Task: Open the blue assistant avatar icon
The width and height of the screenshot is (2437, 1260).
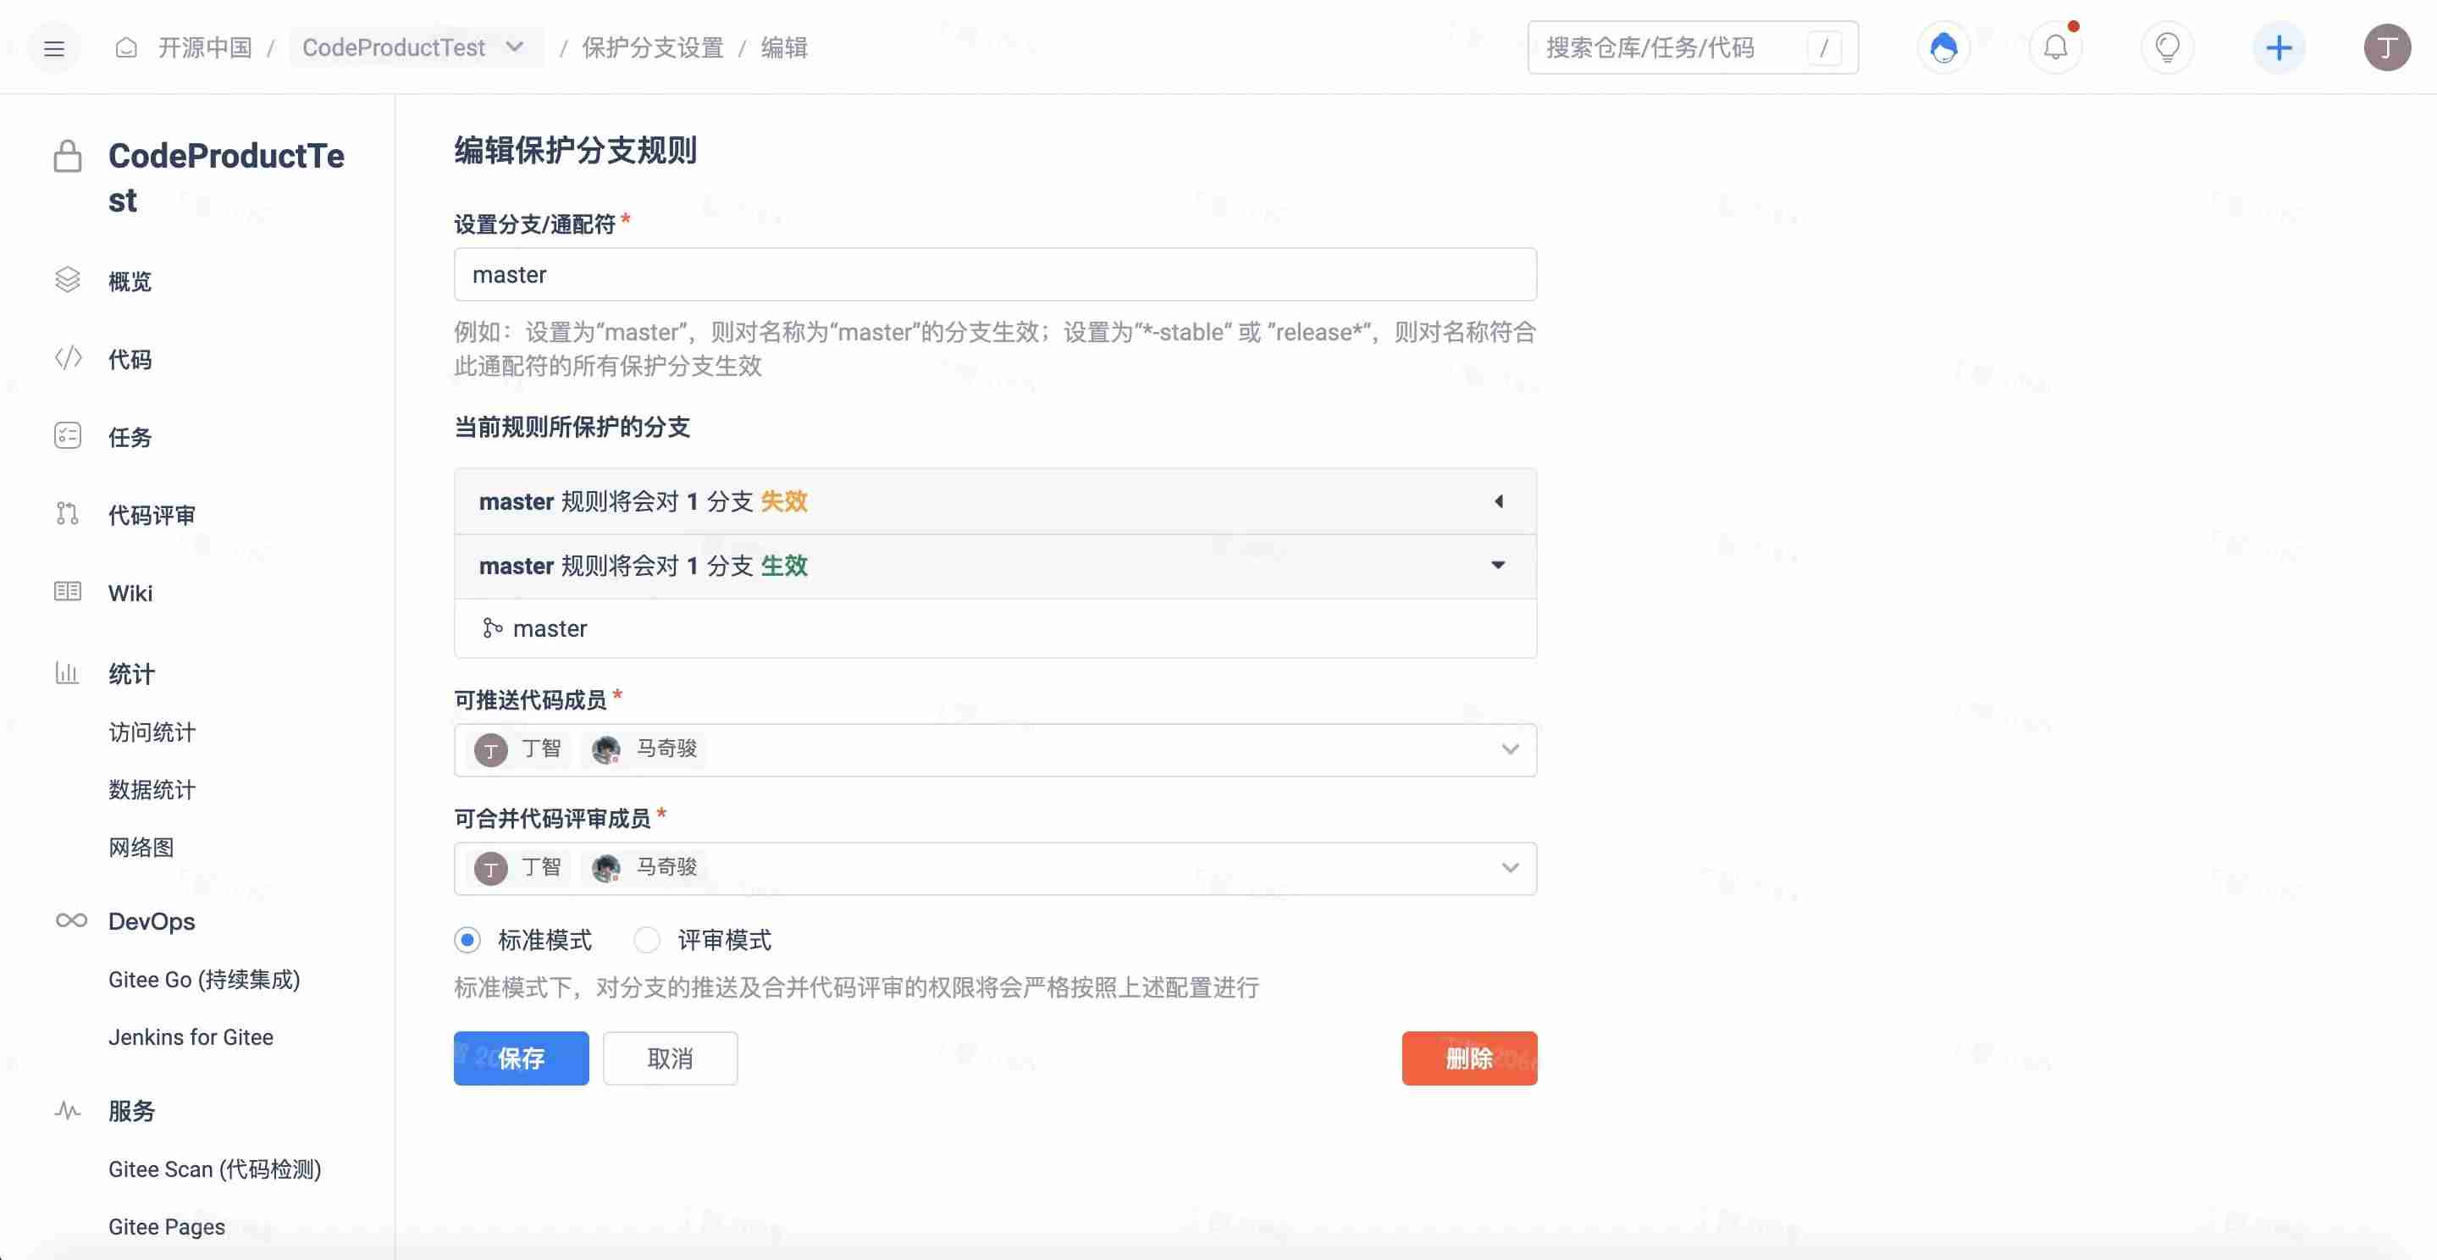Action: (x=1943, y=47)
